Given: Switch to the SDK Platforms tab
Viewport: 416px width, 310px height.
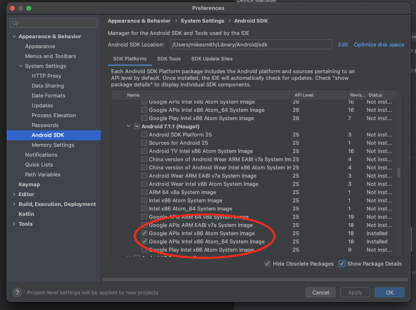Looking at the screenshot, I should pyautogui.click(x=130, y=59).
